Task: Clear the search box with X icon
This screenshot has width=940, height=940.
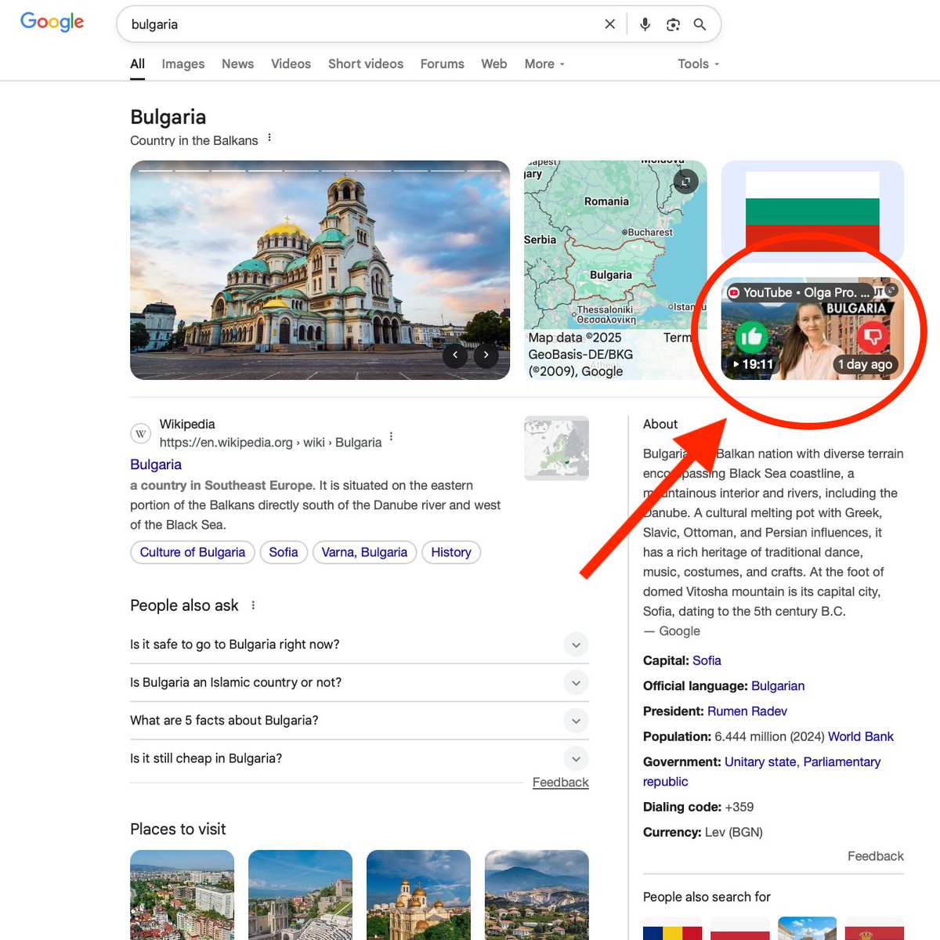Action: 610,24
